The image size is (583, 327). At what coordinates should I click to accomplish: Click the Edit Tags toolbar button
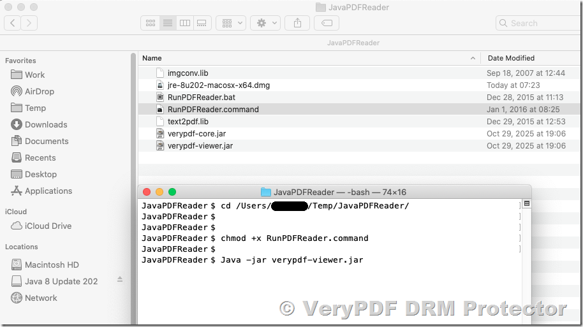coord(327,23)
